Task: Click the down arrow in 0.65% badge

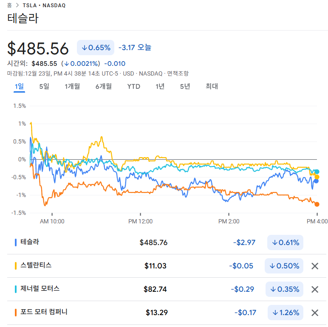Action: tap(84, 48)
